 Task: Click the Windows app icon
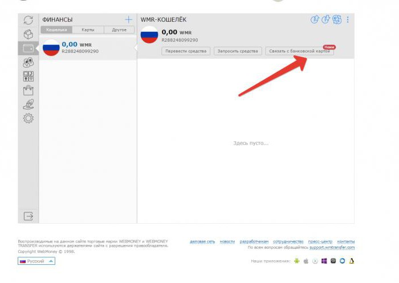point(324,261)
